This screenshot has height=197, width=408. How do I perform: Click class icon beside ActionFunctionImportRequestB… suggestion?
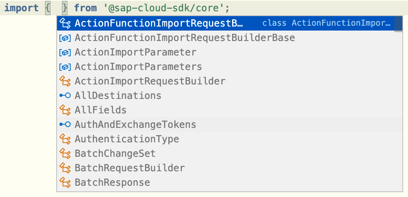click(x=65, y=23)
